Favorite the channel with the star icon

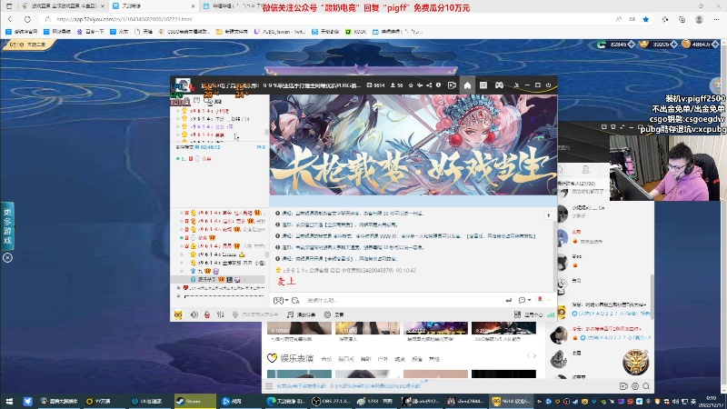click(411, 85)
